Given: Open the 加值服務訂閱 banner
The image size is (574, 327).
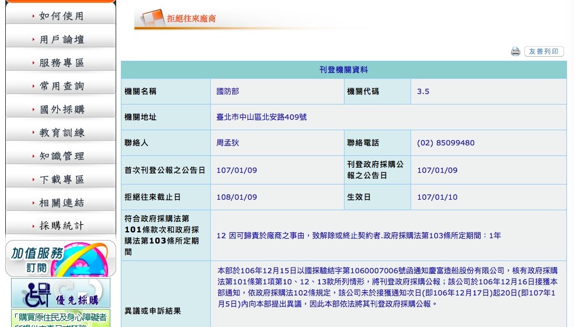Looking at the screenshot, I should click(61, 258).
